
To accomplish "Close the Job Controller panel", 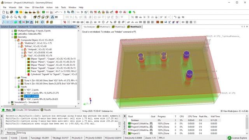I will 124,116.
